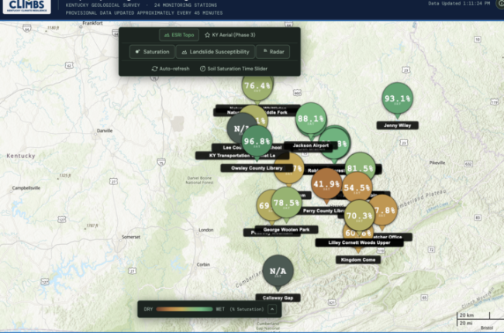
Task: Toggle the Radar layer
Action: tap(273, 52)
